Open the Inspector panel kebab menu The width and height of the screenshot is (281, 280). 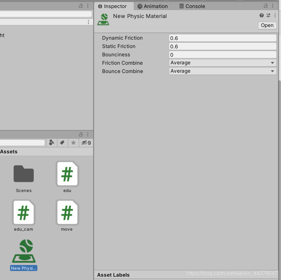(x=273, y=6)
